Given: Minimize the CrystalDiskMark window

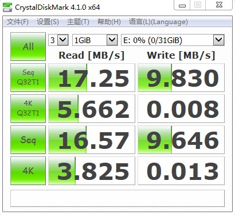Looking at the screenshot, I should coord(182,5).
